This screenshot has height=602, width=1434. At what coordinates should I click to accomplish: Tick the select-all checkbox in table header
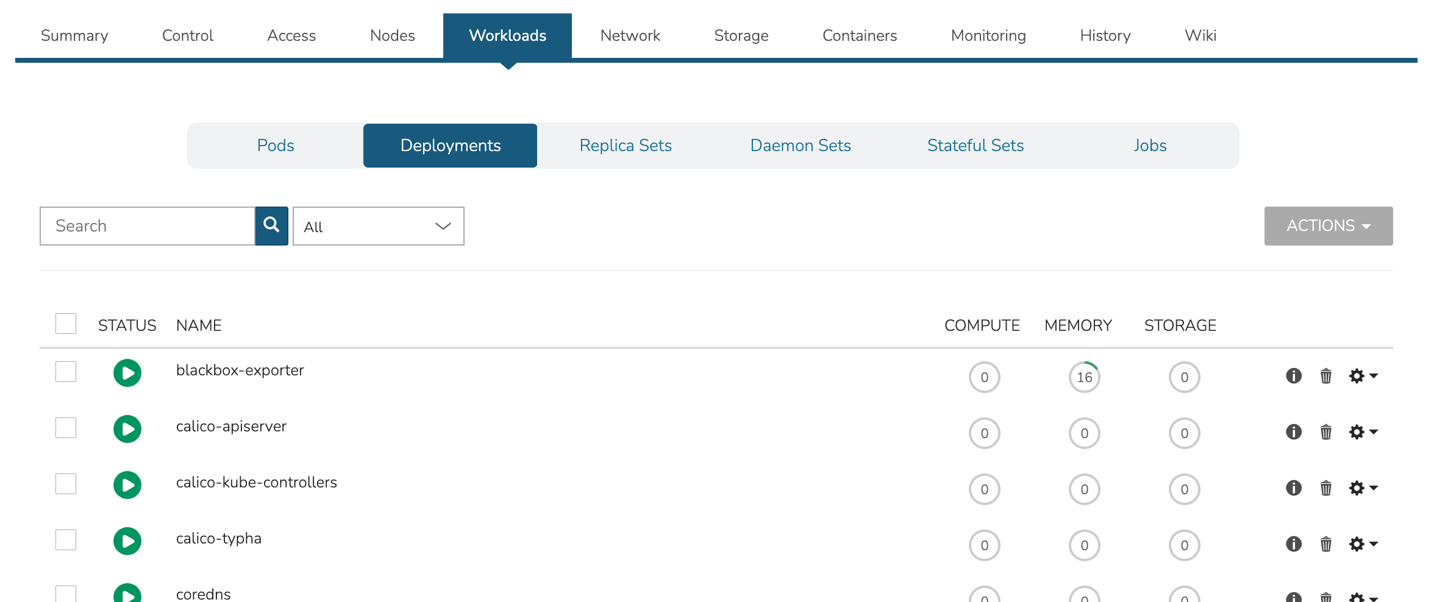point(66,324)
